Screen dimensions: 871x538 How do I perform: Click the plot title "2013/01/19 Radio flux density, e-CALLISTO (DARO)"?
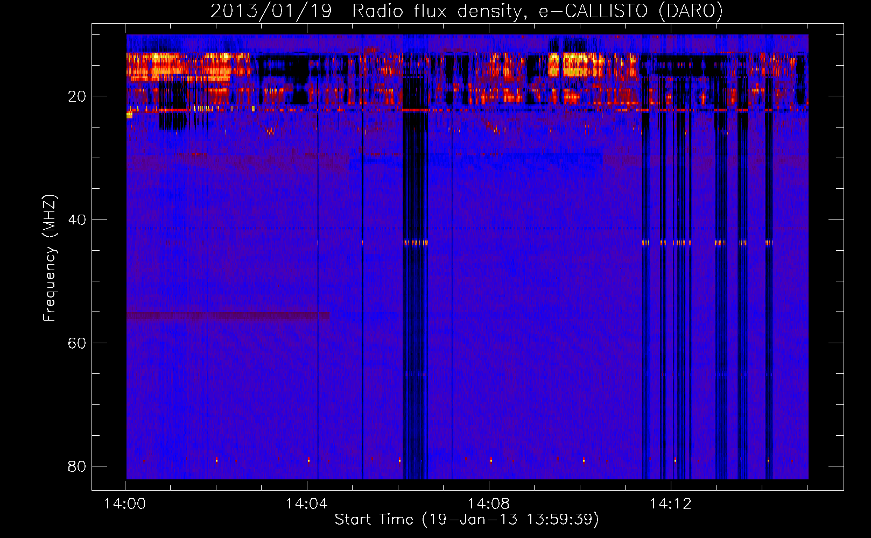466,11
